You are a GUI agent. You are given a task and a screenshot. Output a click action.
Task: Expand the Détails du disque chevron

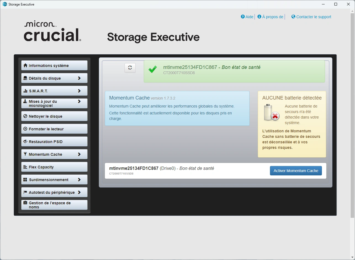click(x=79, y=78)
